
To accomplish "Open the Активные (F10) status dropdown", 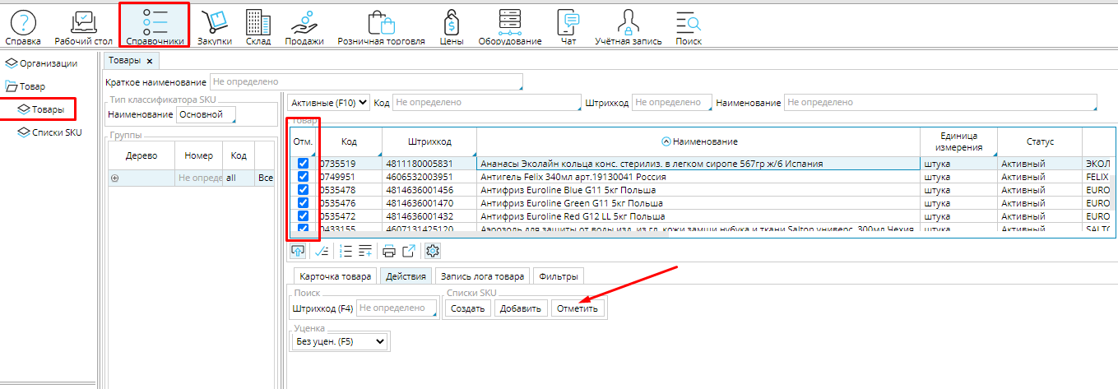I will (328, 103).
